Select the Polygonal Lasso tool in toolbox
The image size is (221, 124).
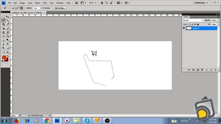[3, 21]
